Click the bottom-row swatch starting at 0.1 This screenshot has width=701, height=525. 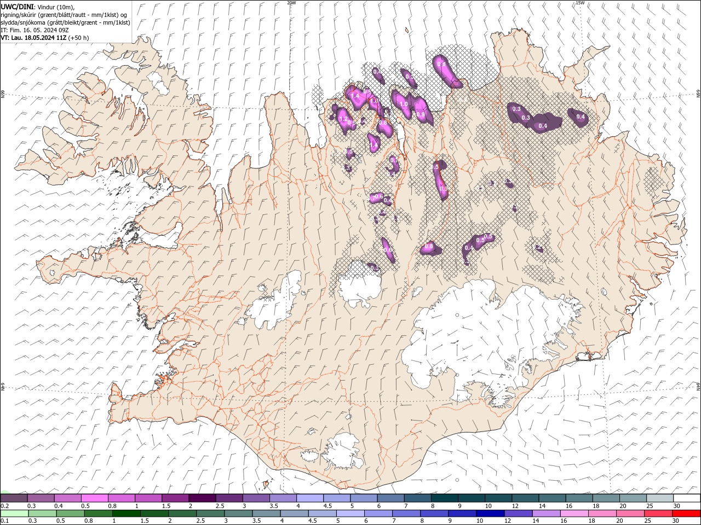click(14, 514)
